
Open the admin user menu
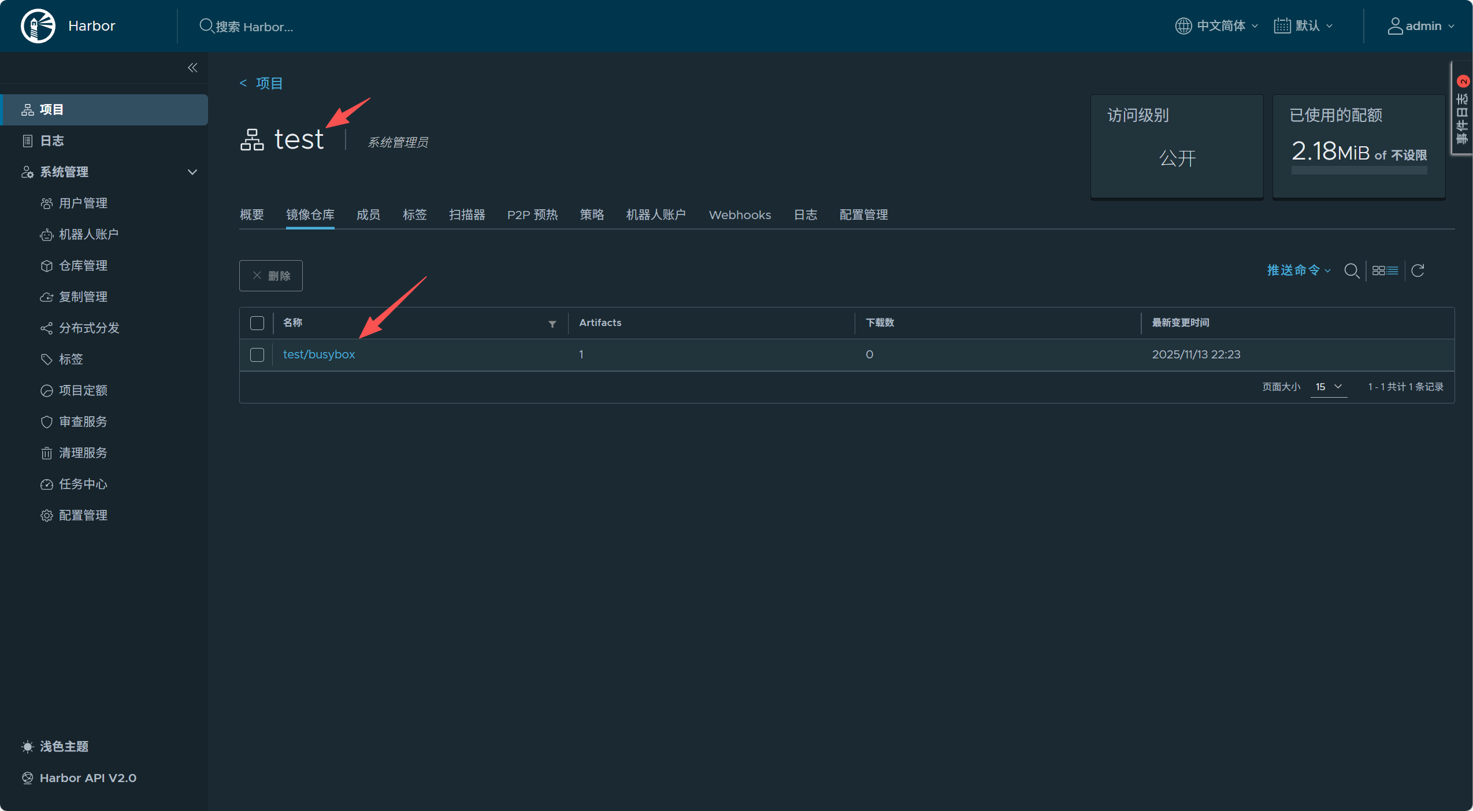coord(1421,26)
